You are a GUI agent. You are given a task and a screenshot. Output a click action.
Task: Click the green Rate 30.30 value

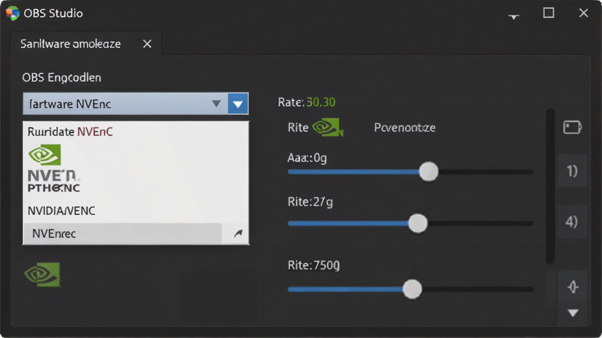point(321,102)
